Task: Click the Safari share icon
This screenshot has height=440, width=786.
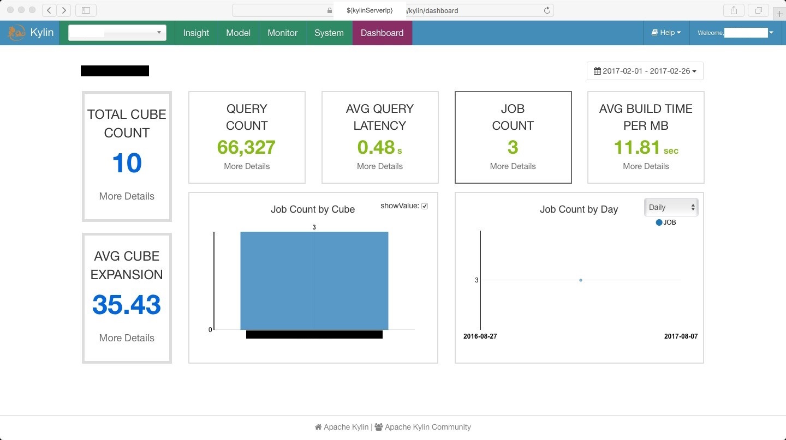Action: [734, 10]
